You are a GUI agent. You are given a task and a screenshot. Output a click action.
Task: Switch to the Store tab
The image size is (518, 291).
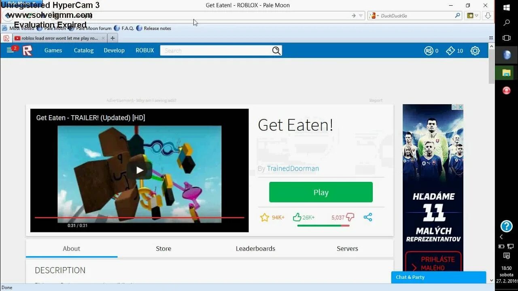[x=163, y=249]
